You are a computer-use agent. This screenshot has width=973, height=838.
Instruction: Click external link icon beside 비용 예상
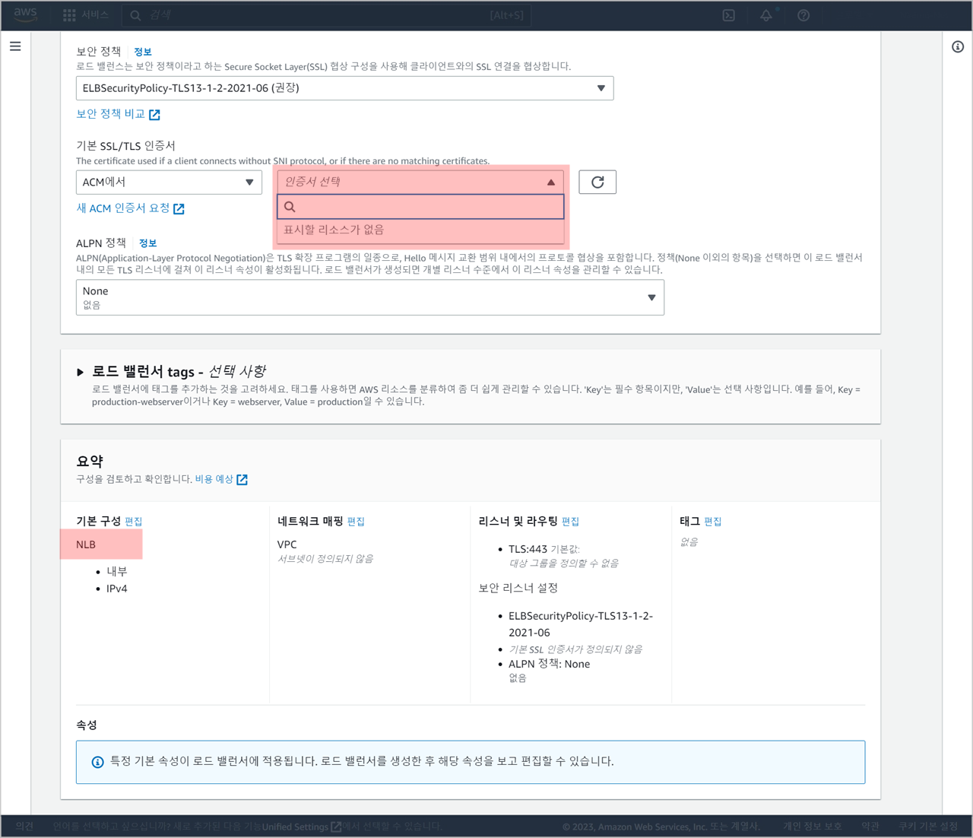pos(242,479)
